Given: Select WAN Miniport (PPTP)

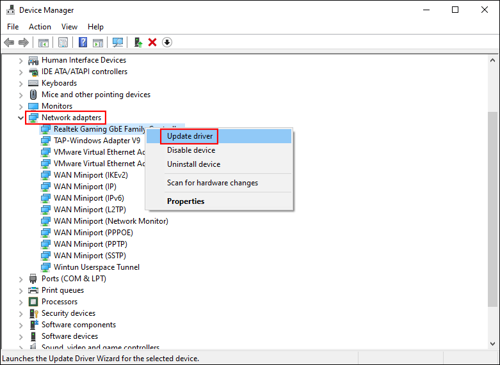Looking at the screenshot, I should 90,244.
